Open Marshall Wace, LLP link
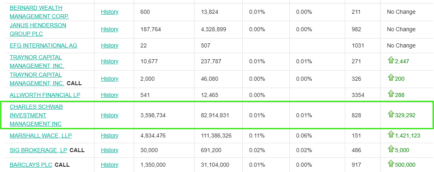 (x=41, y=136)
